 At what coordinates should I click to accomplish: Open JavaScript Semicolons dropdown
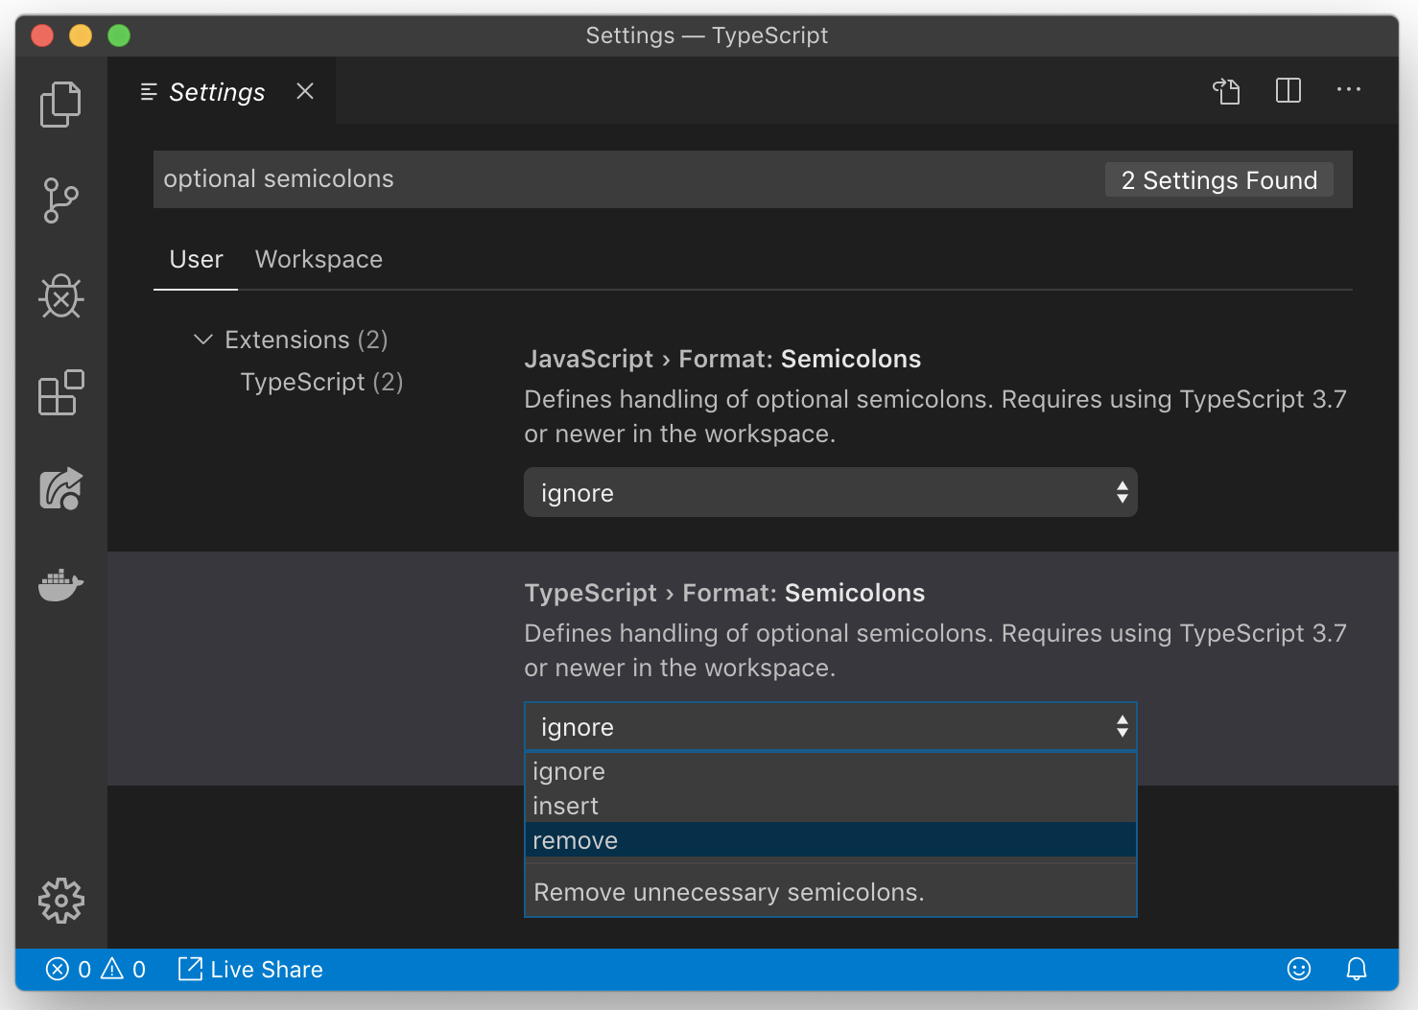click(x=830, y=492)
